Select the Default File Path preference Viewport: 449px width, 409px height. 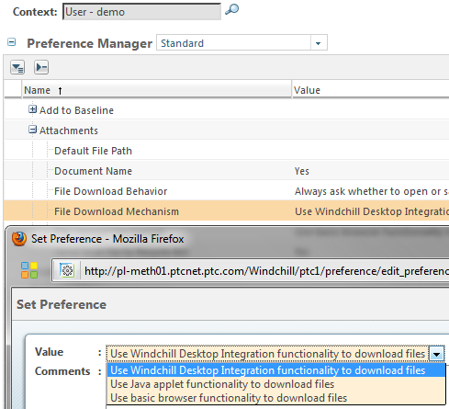click(93, 151)
